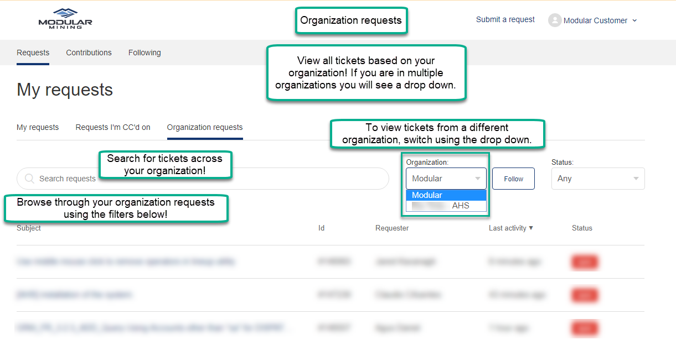676x340 pixels.
Task: Select the Organization requests tab
Action: [x=205, y=127]
